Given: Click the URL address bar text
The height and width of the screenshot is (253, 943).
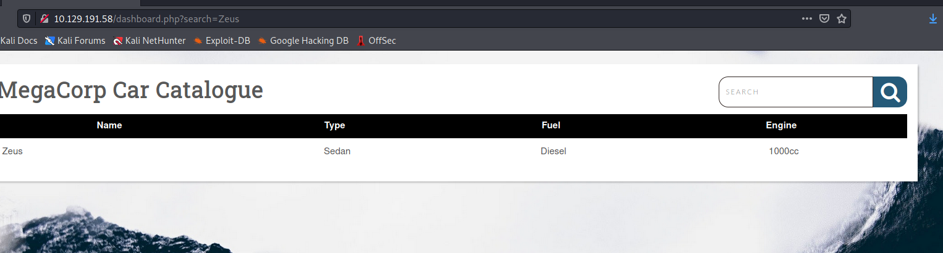Looking at the screenshot, I should click(146, 19).
